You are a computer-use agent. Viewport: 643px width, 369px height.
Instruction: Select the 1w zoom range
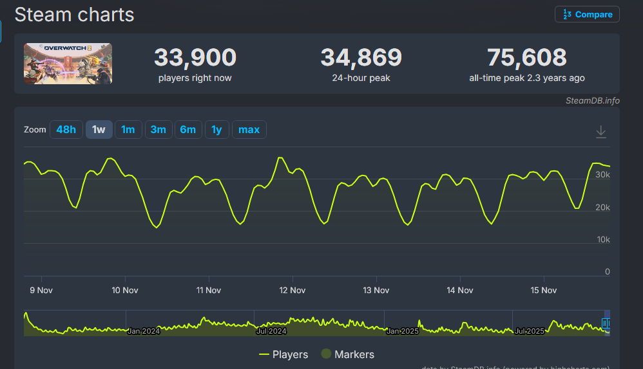pos(99,130)
